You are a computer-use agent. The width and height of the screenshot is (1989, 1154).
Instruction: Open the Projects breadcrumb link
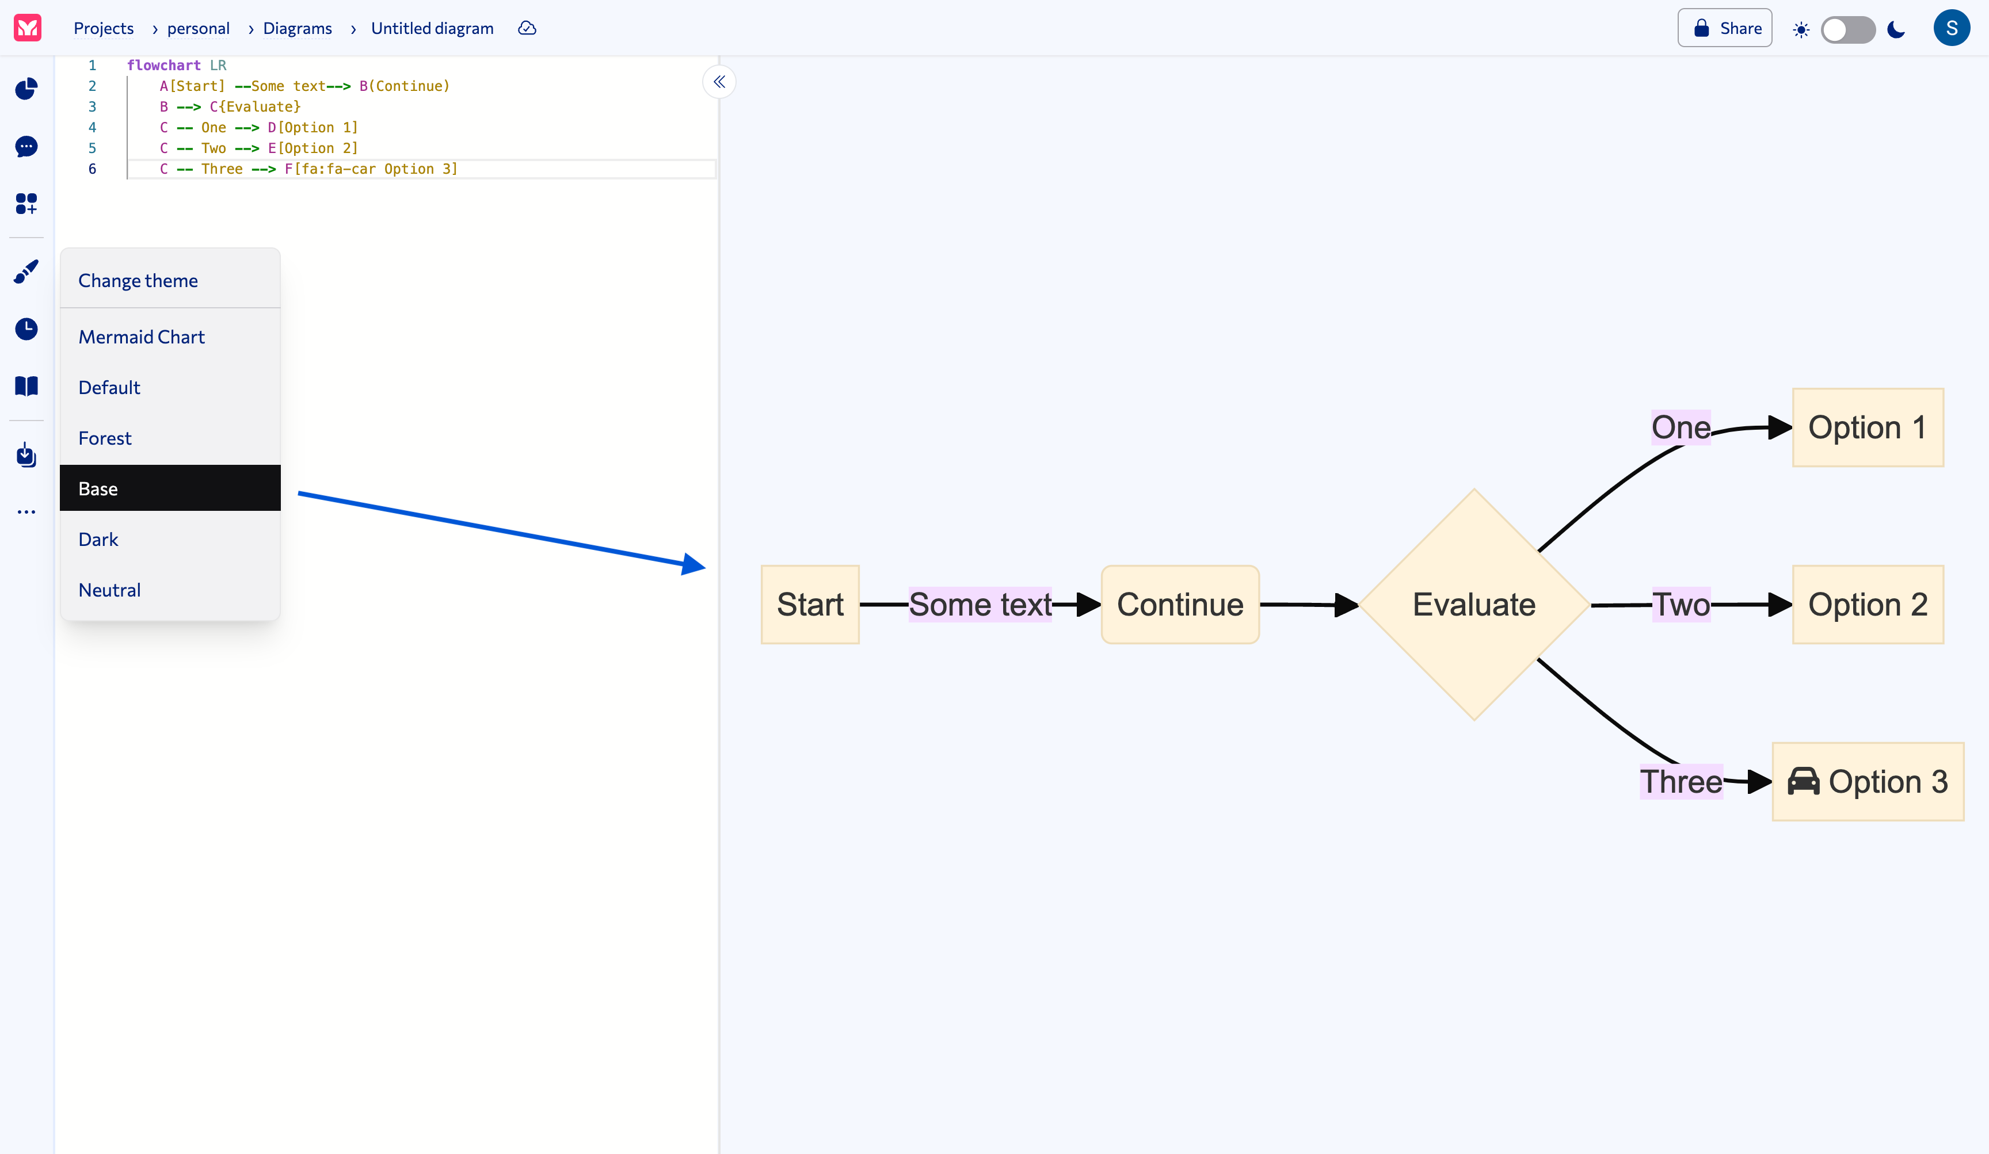point(104,28)
